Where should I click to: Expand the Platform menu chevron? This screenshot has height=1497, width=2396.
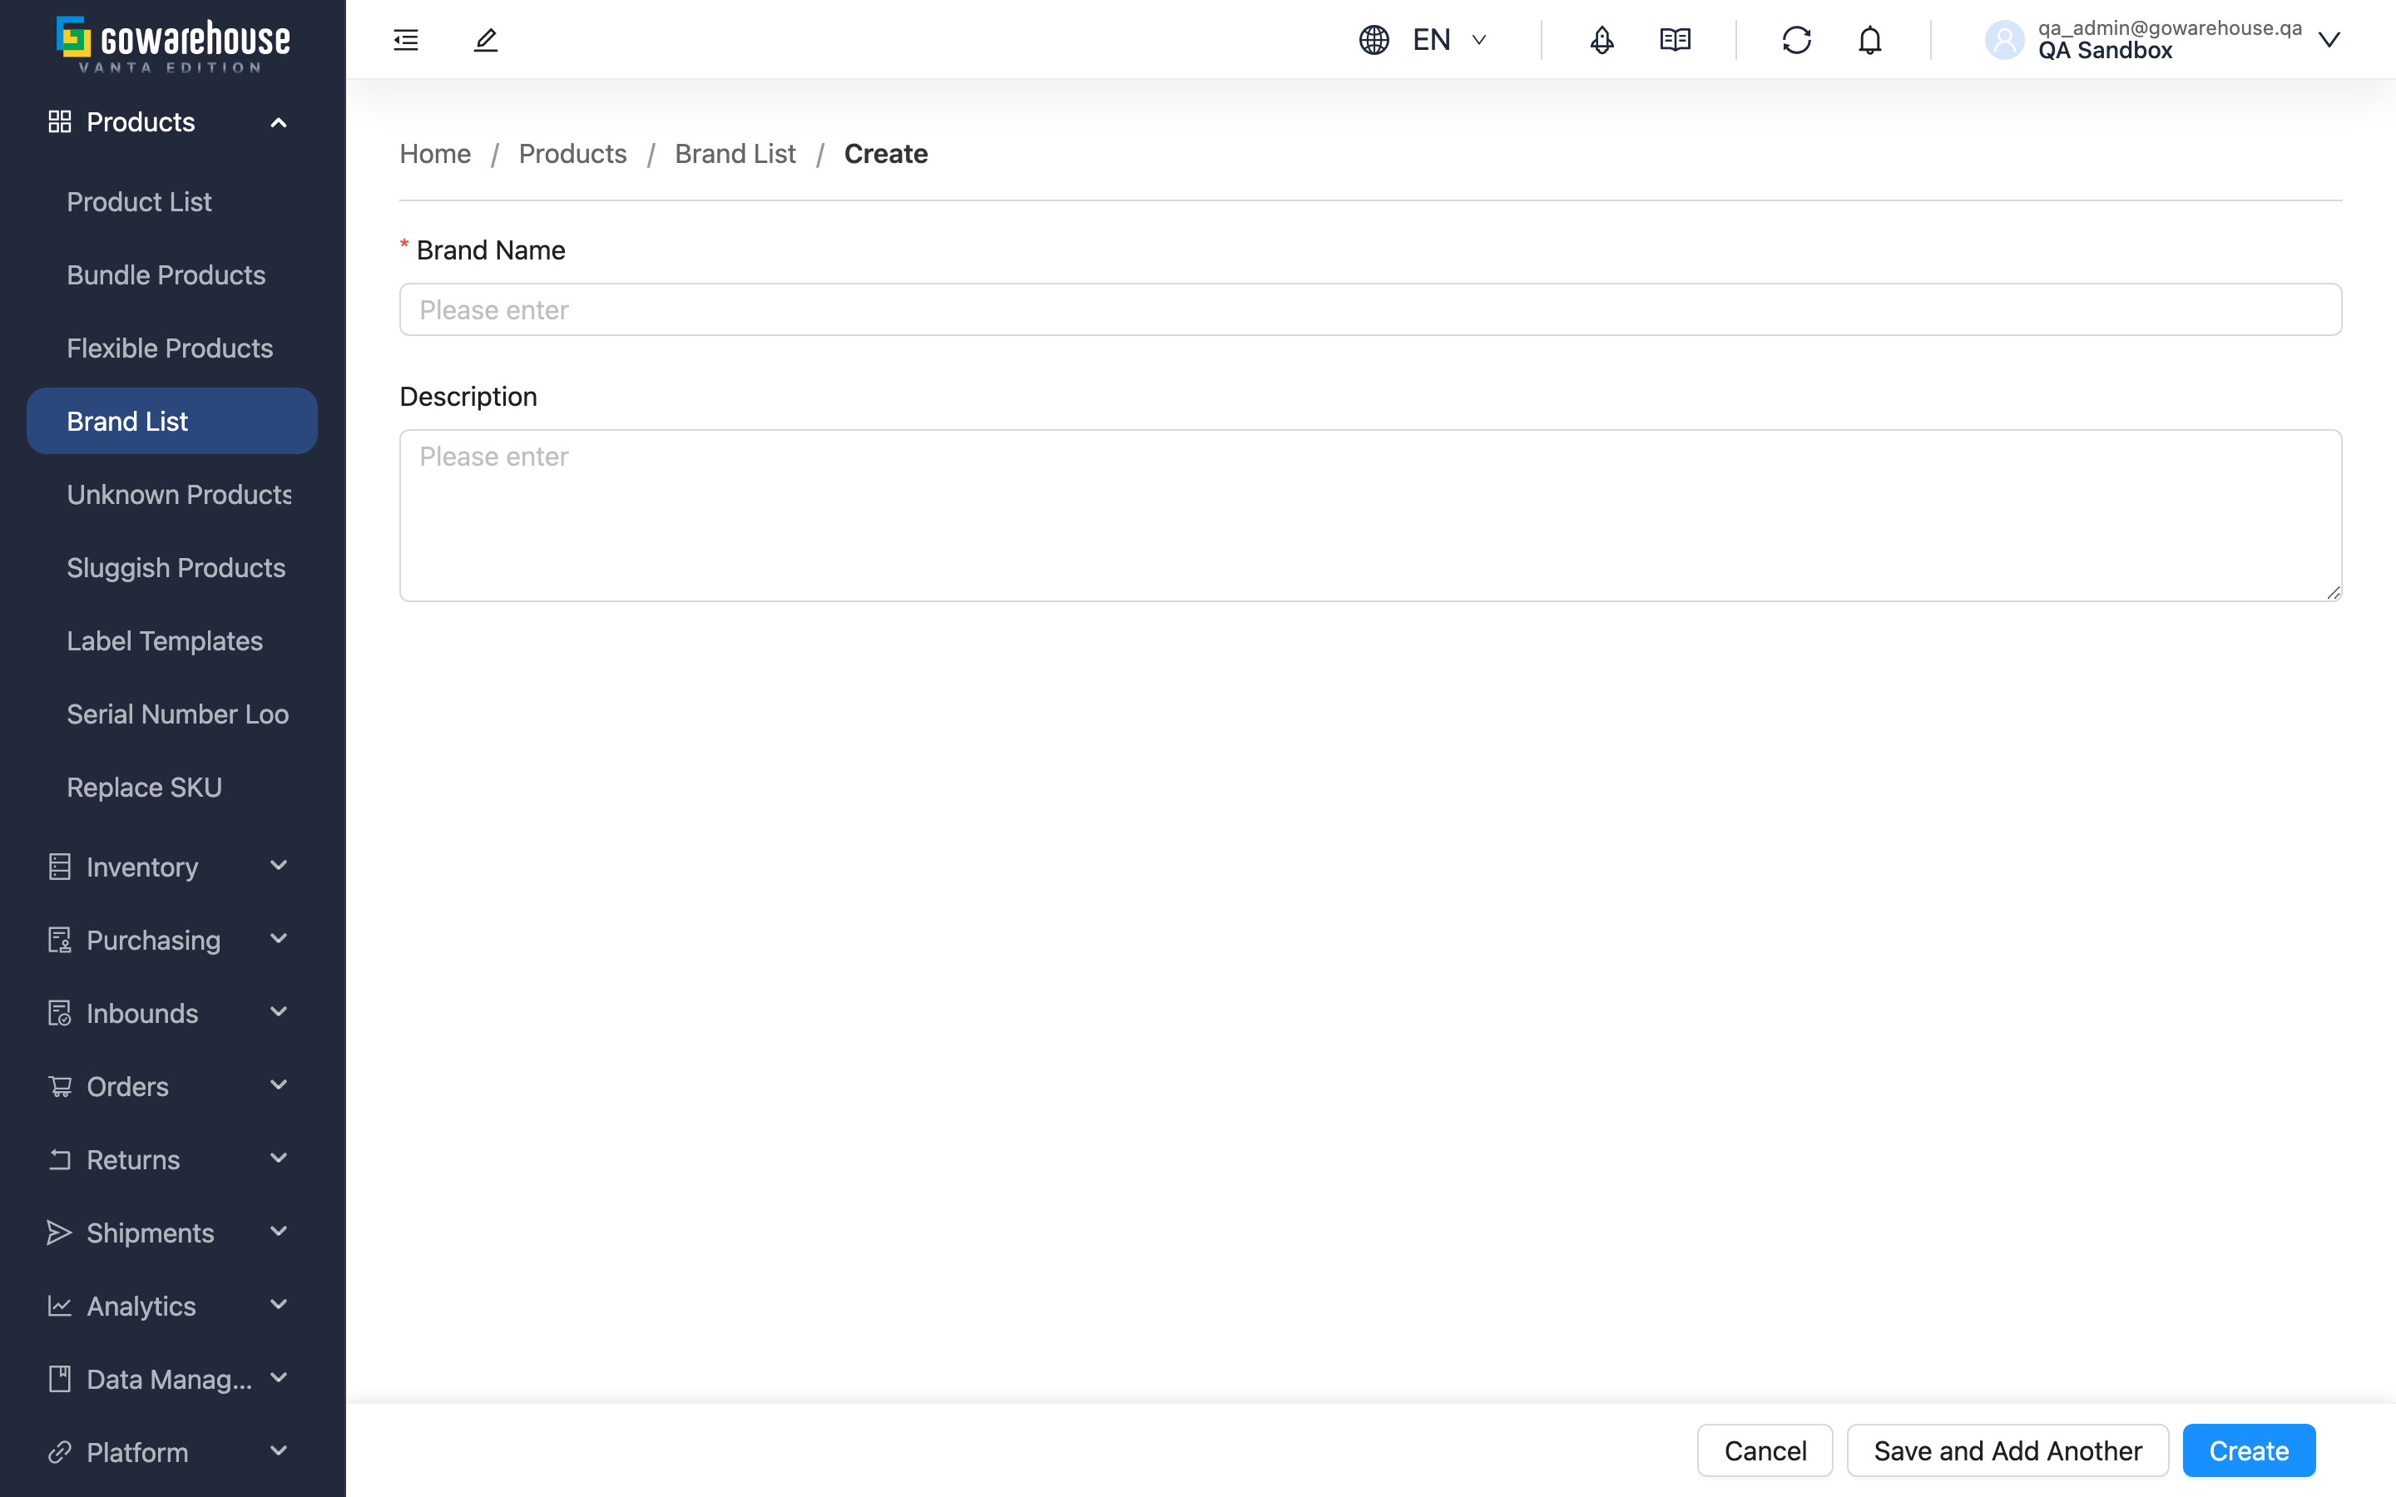pos(280,1451)
